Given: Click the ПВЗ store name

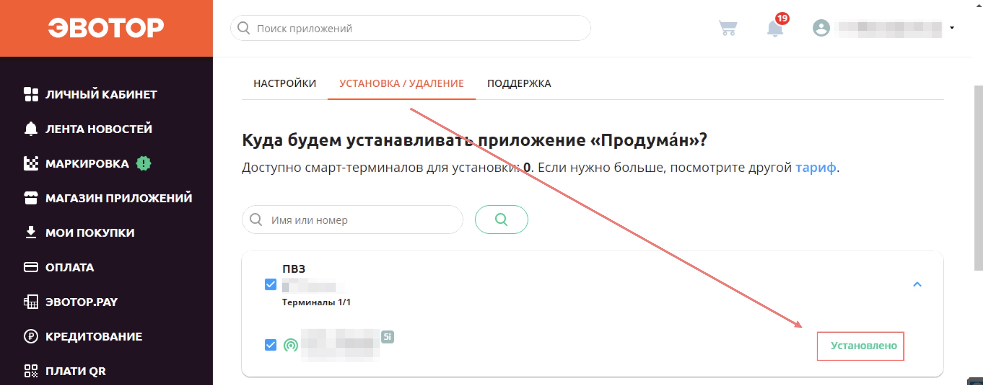Looking at the screenshot, I should (x=294, y=269).
